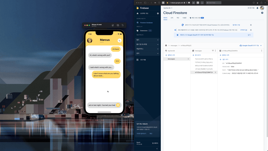The width and height of the screenshot is (268, 151).
Task: Select the 확장 프로그램 tab
Action: pos(197,18)
